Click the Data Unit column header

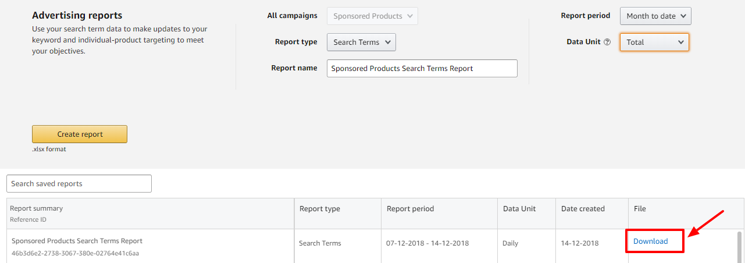pyautogui.click(x=519, y=209)
